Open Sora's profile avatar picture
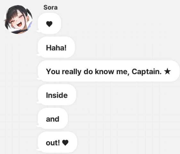 [x=18, y=20]
